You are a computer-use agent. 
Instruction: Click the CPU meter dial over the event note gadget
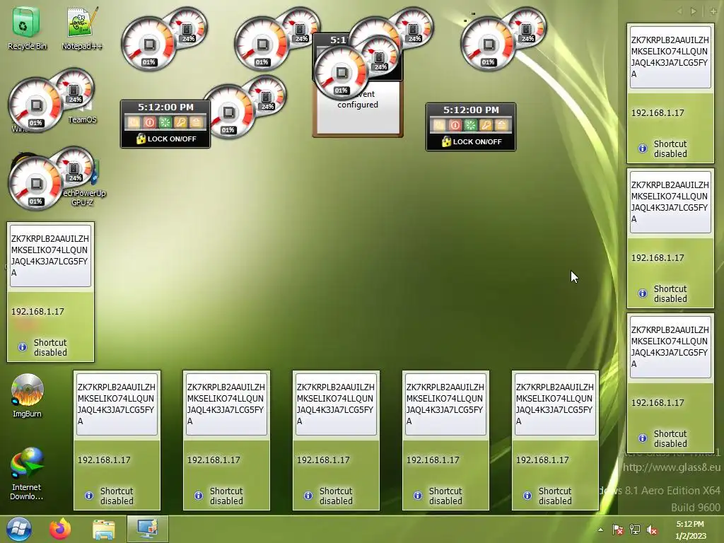(x=342, y=73)
